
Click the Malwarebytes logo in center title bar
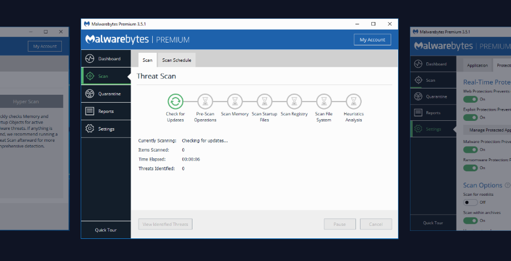[87, 24]
